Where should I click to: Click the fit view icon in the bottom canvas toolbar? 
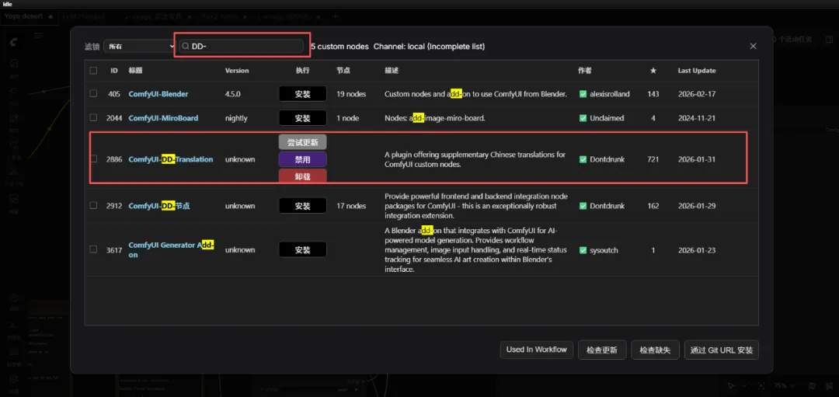click(x=761, y=386)
